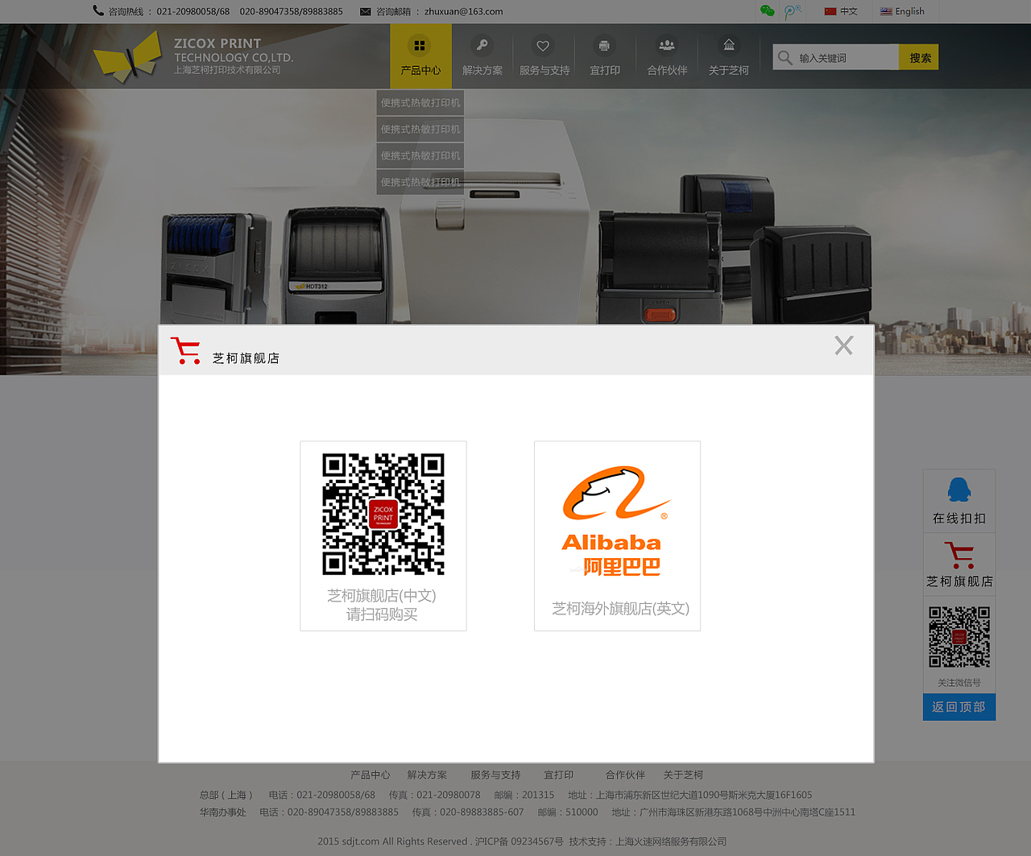Open the Alibaba 芝柯海外旗舰店 logo card
The image size is (1031, 856).
click(x=617, y=536)
